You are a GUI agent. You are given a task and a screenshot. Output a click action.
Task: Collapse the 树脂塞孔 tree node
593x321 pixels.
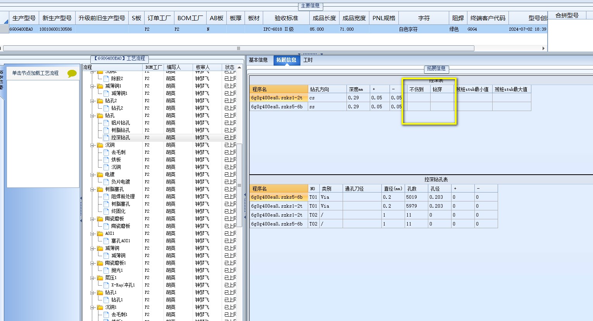[x=93, y=189]
